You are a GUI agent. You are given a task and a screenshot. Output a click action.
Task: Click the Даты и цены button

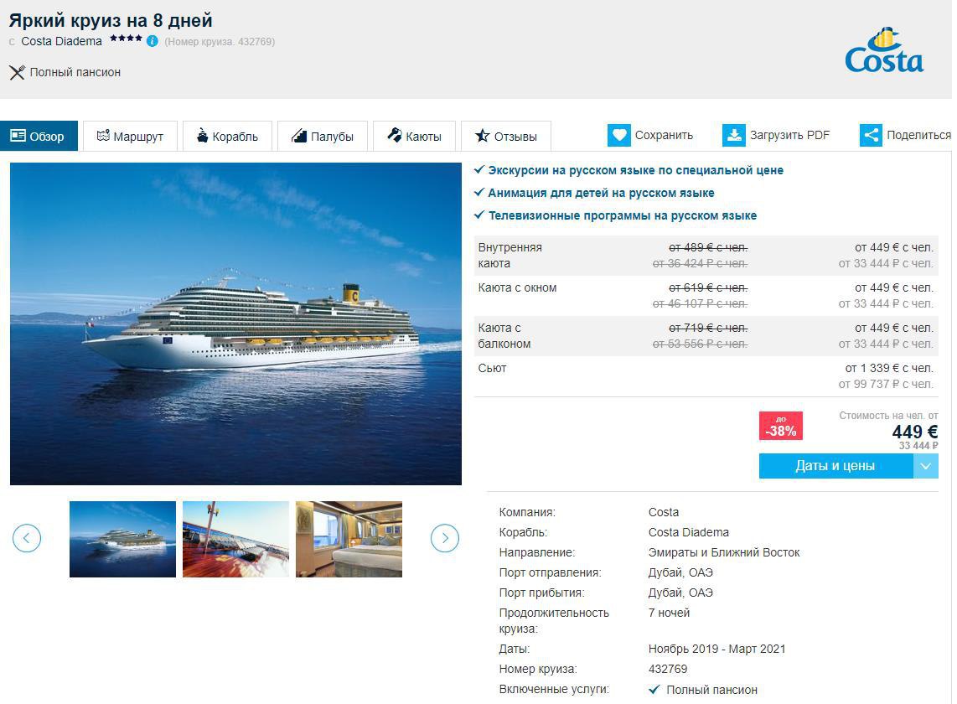pos(835,466)
